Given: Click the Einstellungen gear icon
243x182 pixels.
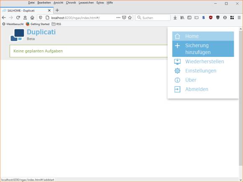Looking at the screenshot, I should click(177, 71).
